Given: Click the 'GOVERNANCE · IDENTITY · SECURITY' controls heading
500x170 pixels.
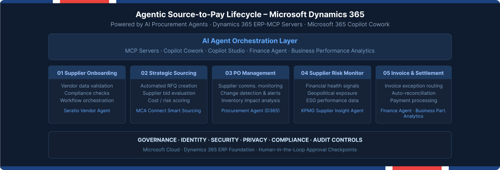Looking at the screenshot, I should tap(250, 140).
